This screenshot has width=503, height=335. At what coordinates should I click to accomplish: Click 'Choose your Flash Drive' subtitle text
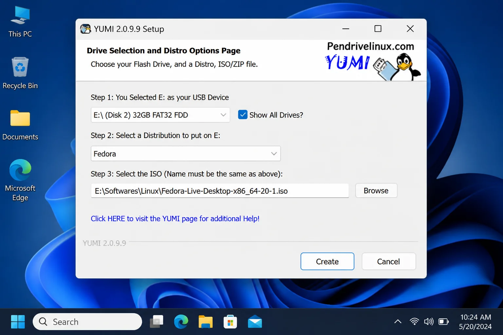(x=174, y=64)
